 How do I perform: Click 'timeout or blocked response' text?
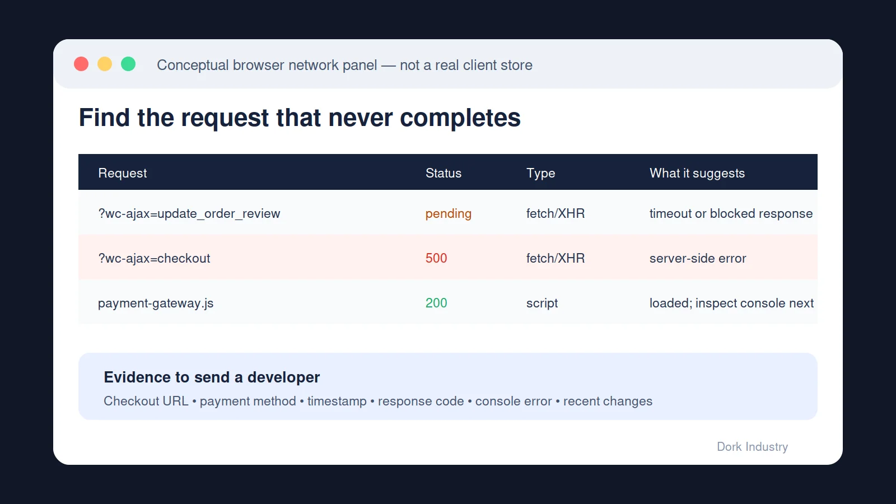(731, 213)
